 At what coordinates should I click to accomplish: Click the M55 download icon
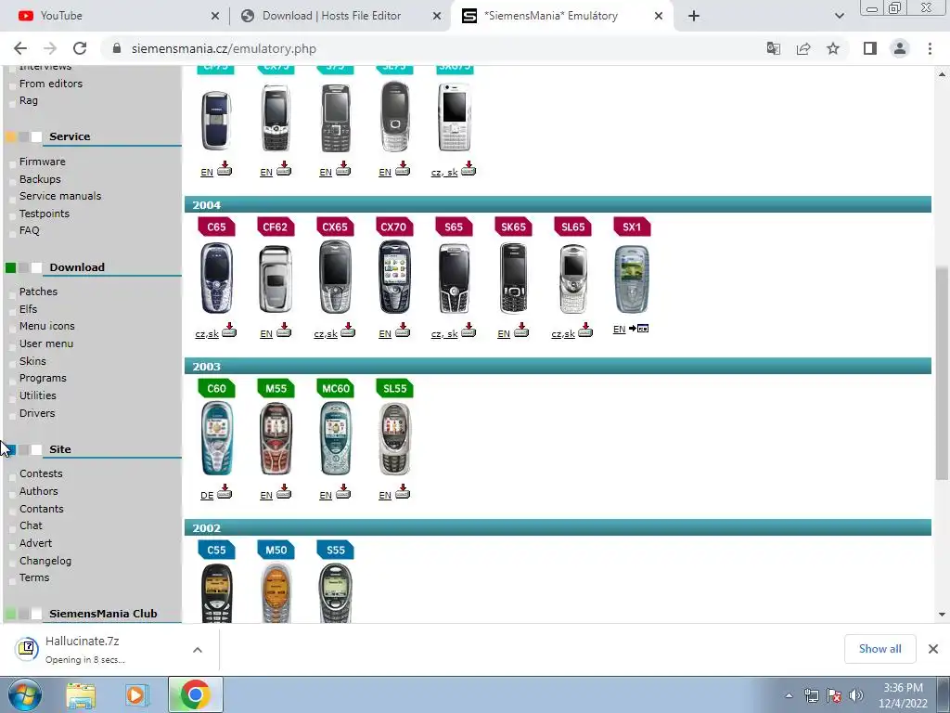(x=284, y=491)
